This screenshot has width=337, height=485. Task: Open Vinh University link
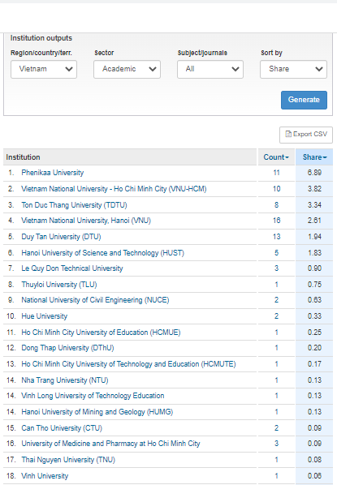(45, 476)
